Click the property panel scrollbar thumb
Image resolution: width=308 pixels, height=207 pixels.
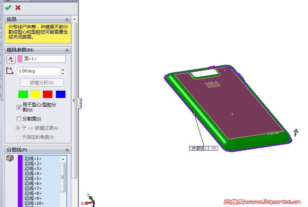click(75, 100)
